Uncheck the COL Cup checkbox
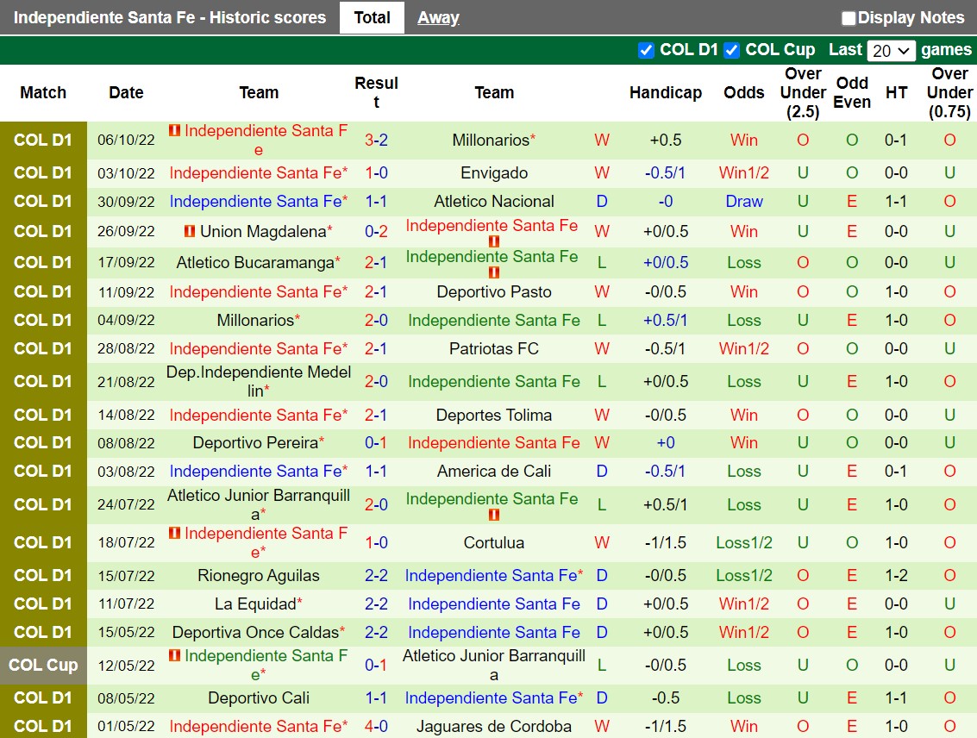977x738 pixels. (731, 50)
